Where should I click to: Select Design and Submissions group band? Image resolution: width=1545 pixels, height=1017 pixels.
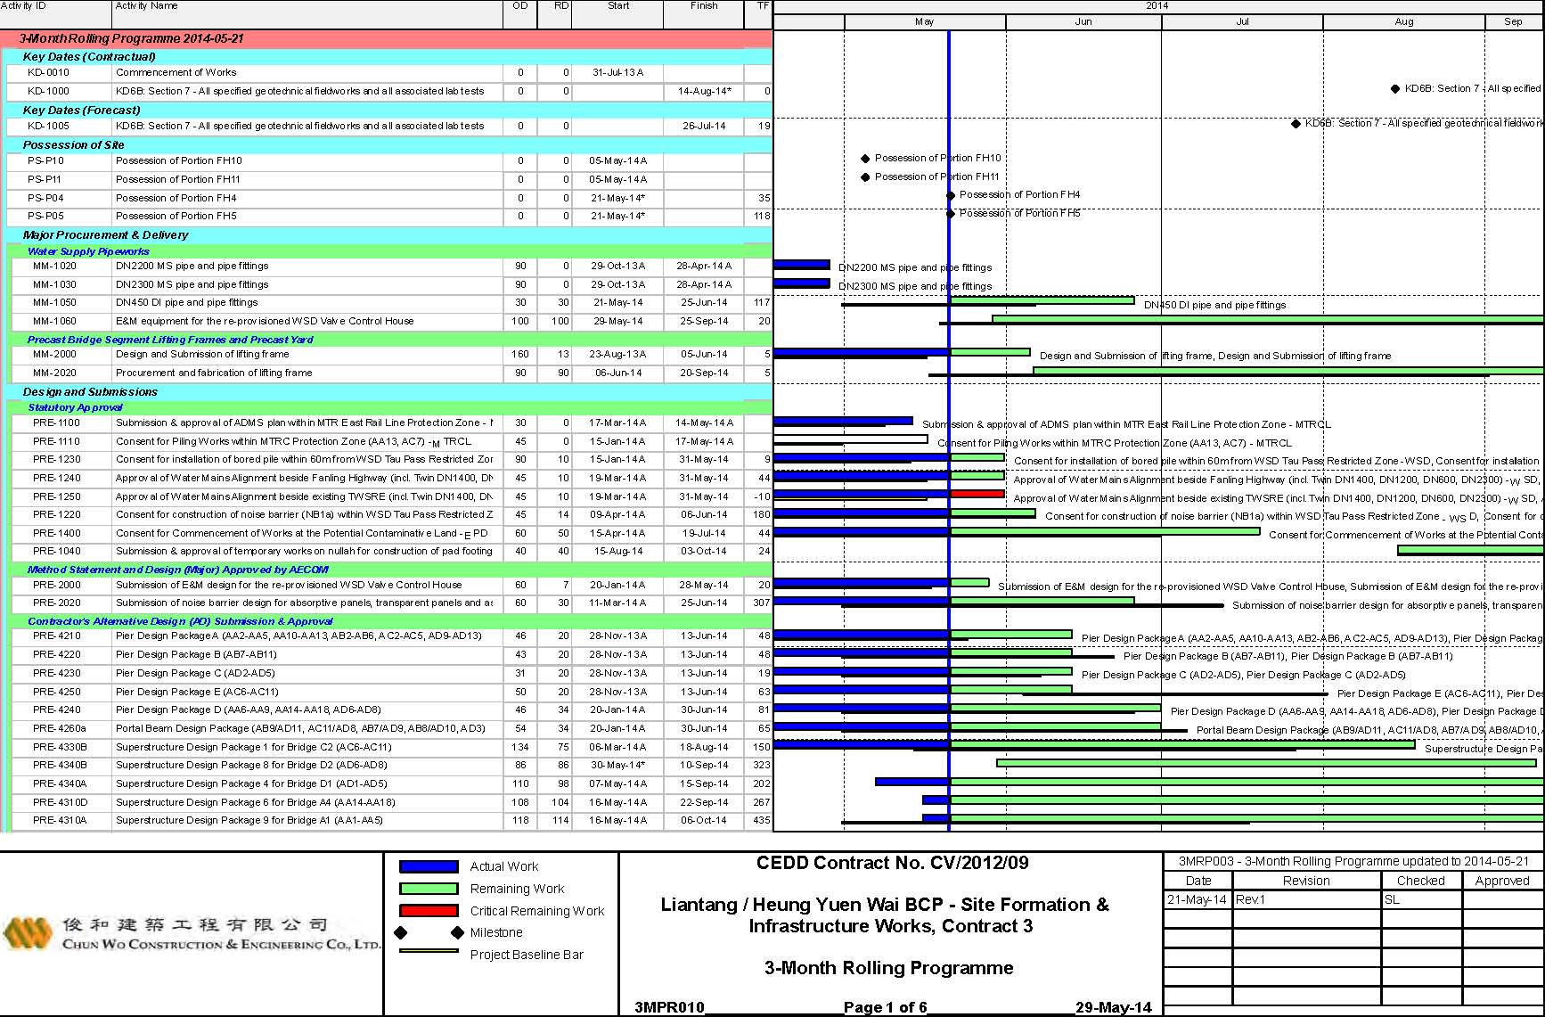pos(389,391)
